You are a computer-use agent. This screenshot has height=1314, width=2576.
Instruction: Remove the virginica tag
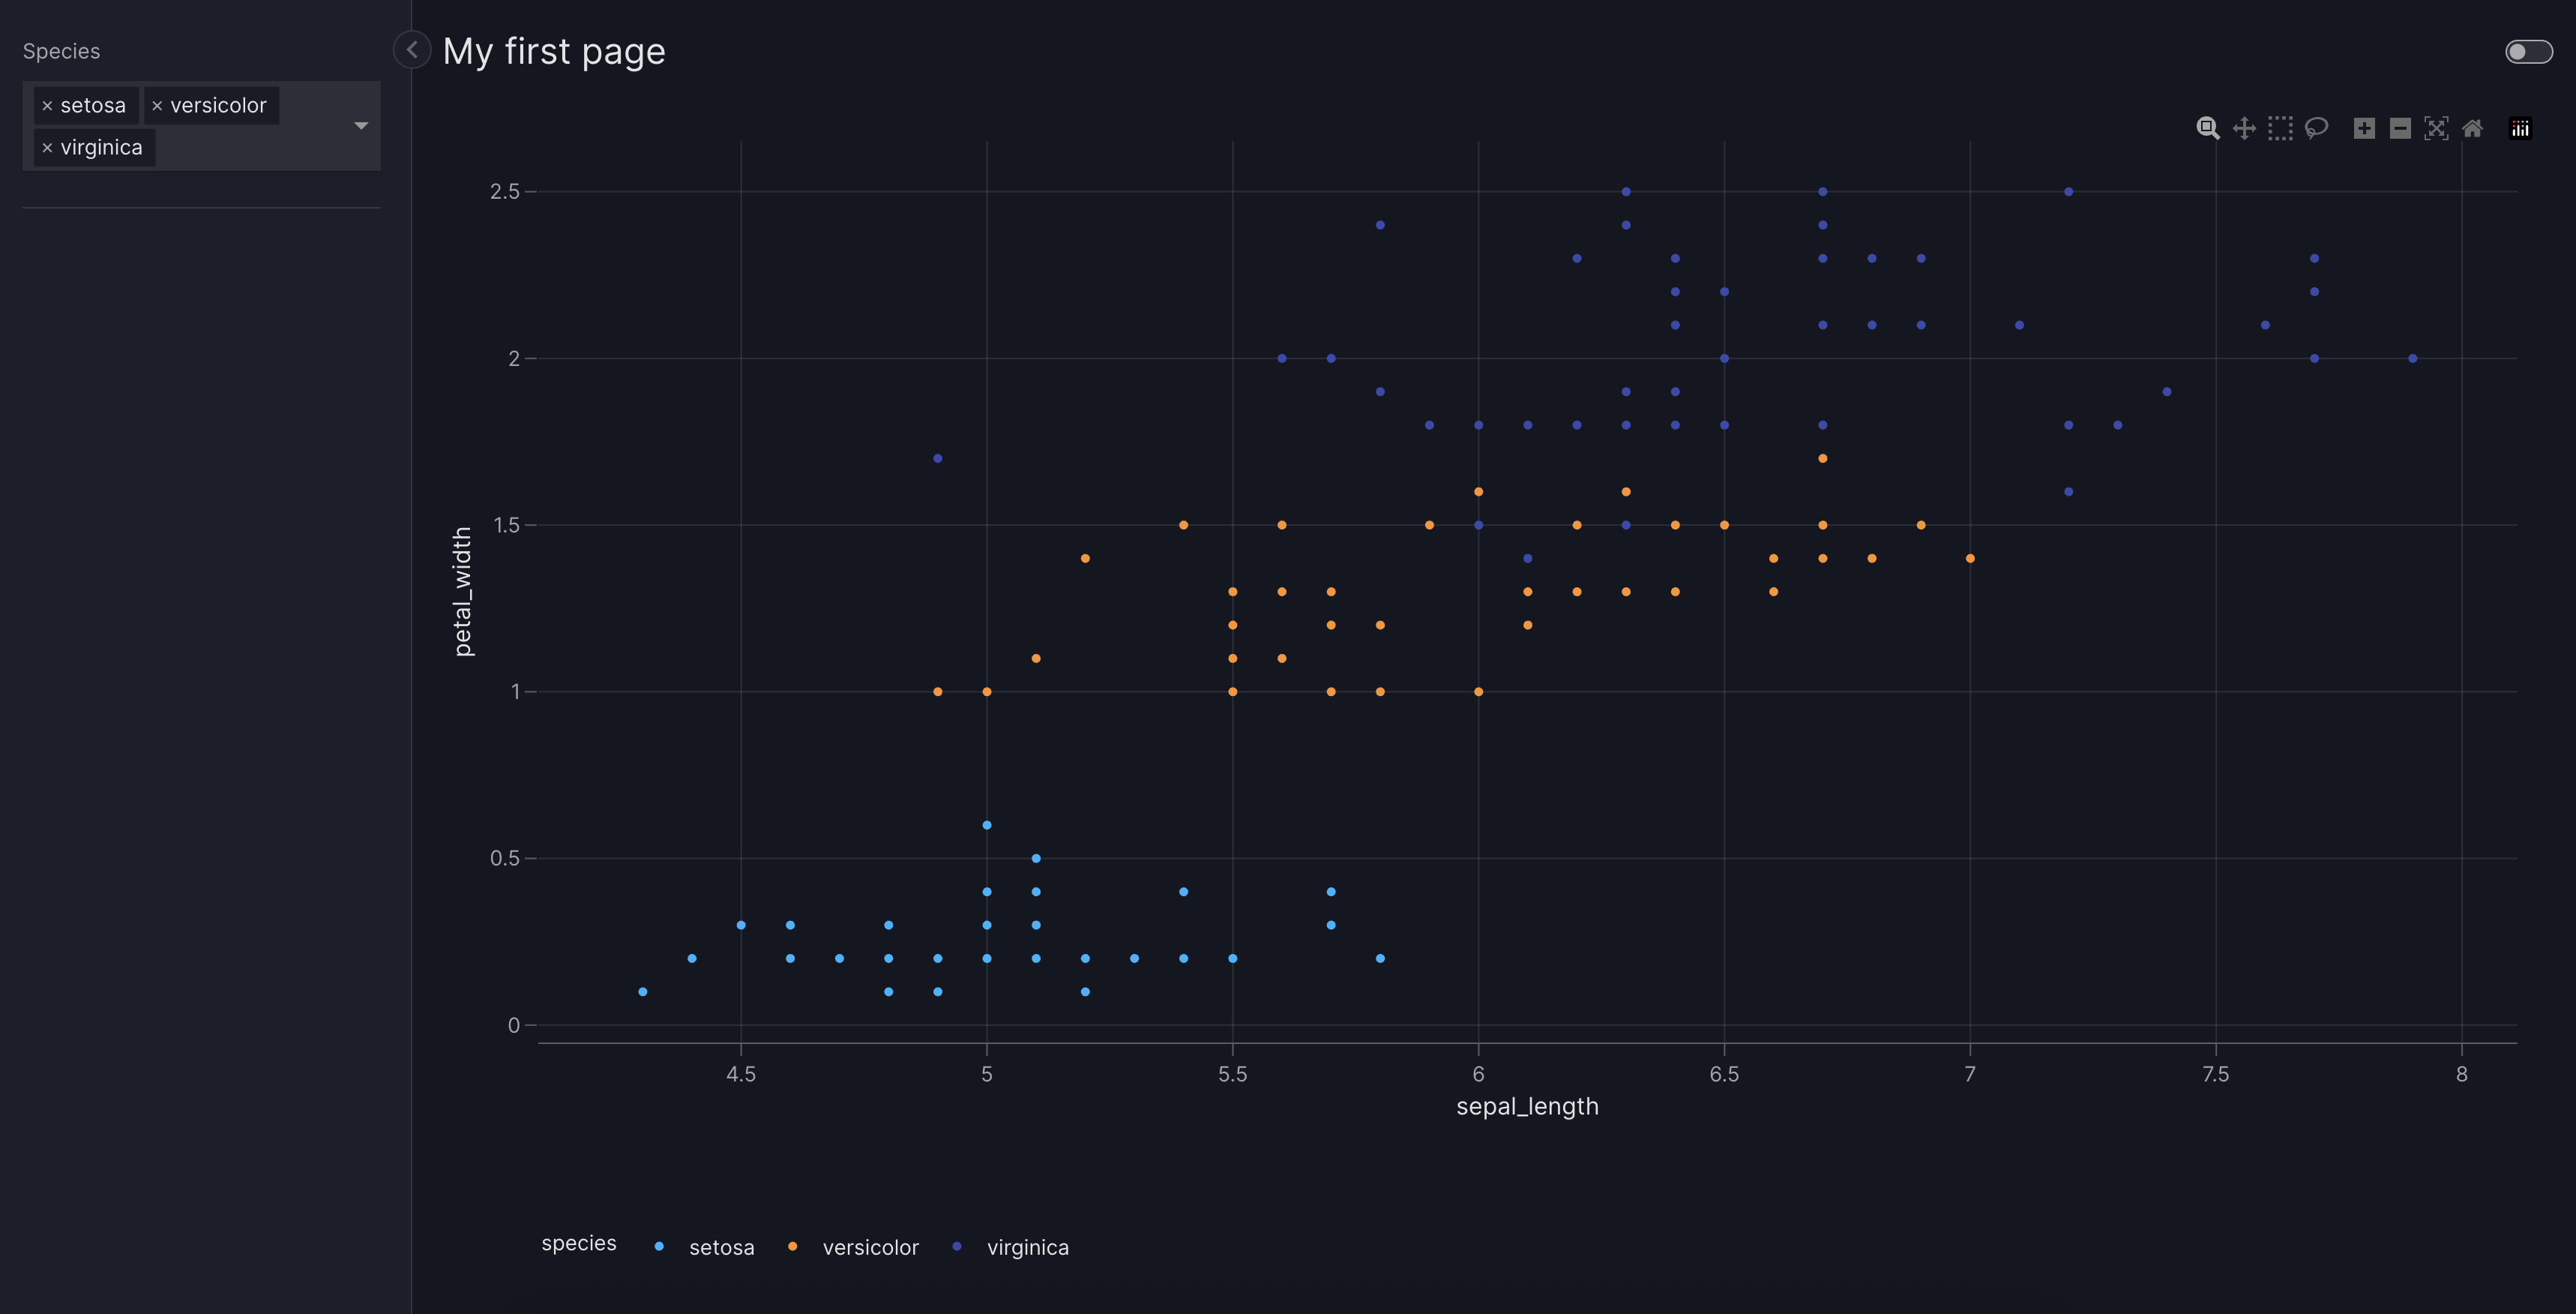pyautogui.click(x=47, y=148)
